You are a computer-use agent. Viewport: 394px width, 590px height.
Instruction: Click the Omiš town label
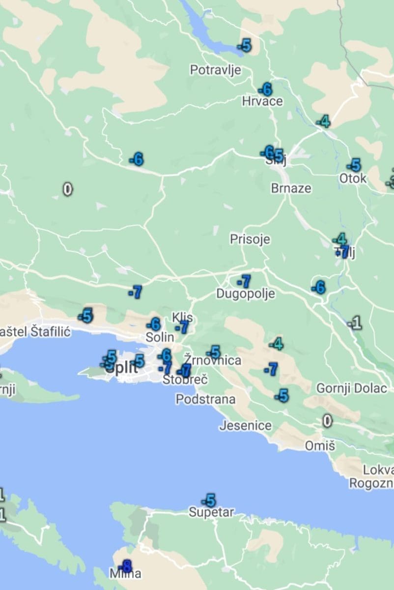tap(320, 446)
